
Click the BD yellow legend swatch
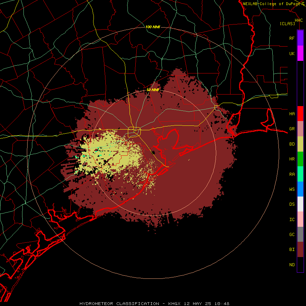[300, 144]
